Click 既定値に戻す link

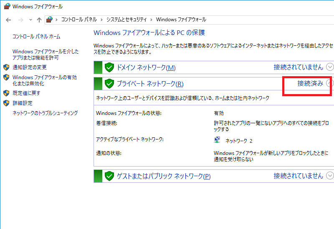click(26, 93)
